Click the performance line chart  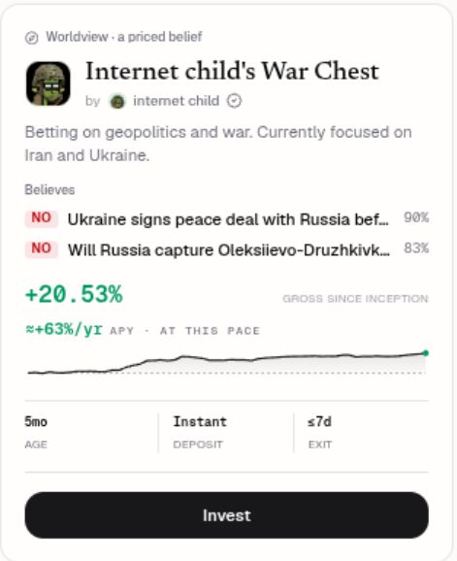click(x=227, y=363)
